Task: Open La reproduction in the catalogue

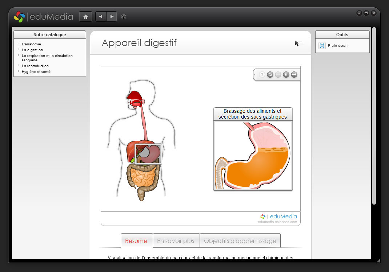Action: [x=35, y=66]
